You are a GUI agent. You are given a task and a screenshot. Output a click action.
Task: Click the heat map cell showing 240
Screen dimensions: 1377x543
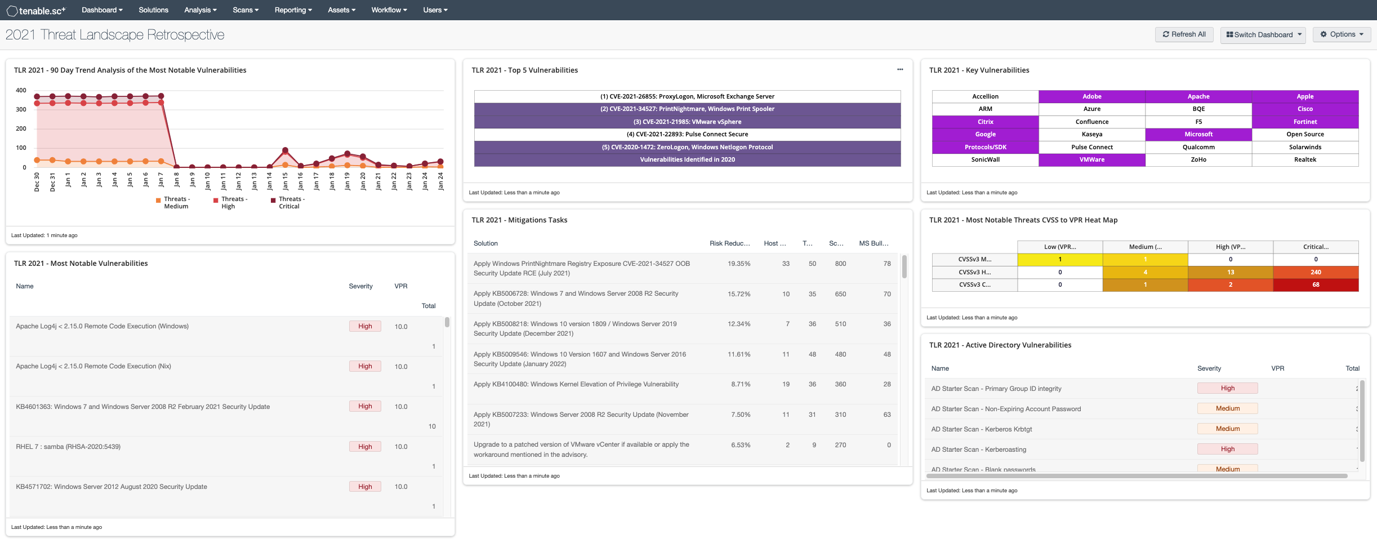pos(1316,272)
